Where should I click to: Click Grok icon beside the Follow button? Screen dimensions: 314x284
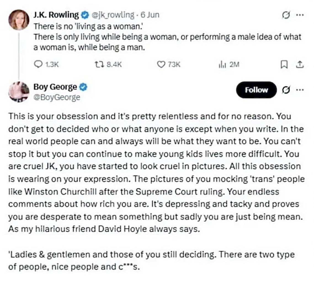coord(287,90)
